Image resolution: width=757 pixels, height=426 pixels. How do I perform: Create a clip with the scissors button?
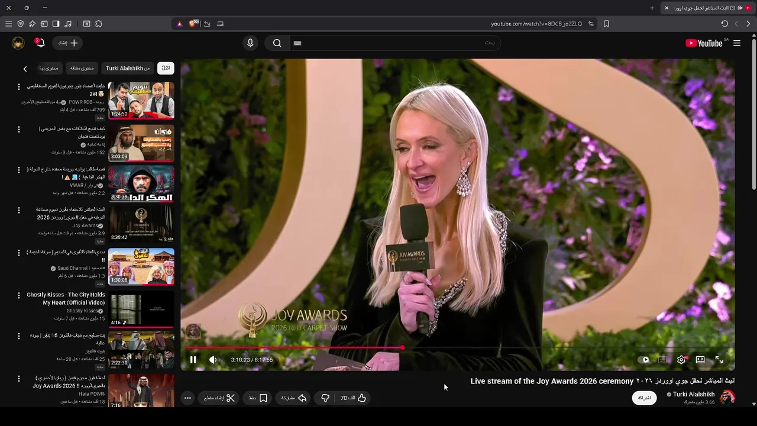point(219,398)
